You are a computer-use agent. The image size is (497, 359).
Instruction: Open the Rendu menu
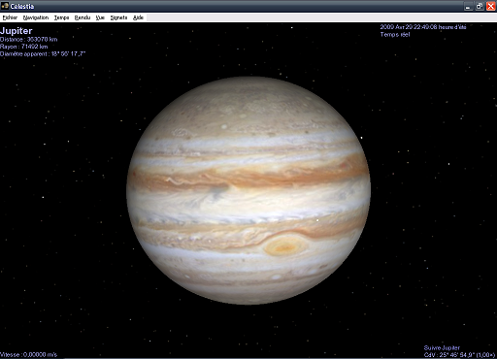83,17
